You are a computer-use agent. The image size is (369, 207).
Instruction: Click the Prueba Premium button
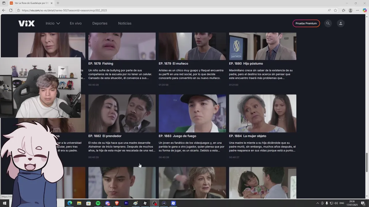pyautogui.click(x=306, y=23)
